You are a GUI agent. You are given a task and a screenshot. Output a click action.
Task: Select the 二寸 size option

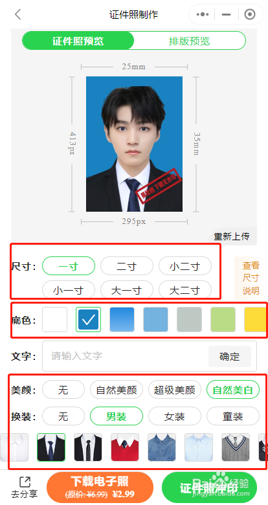pos(127,266)
